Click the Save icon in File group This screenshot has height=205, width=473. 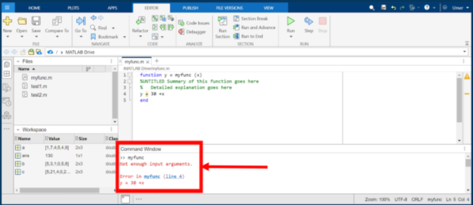pos(36,21)
